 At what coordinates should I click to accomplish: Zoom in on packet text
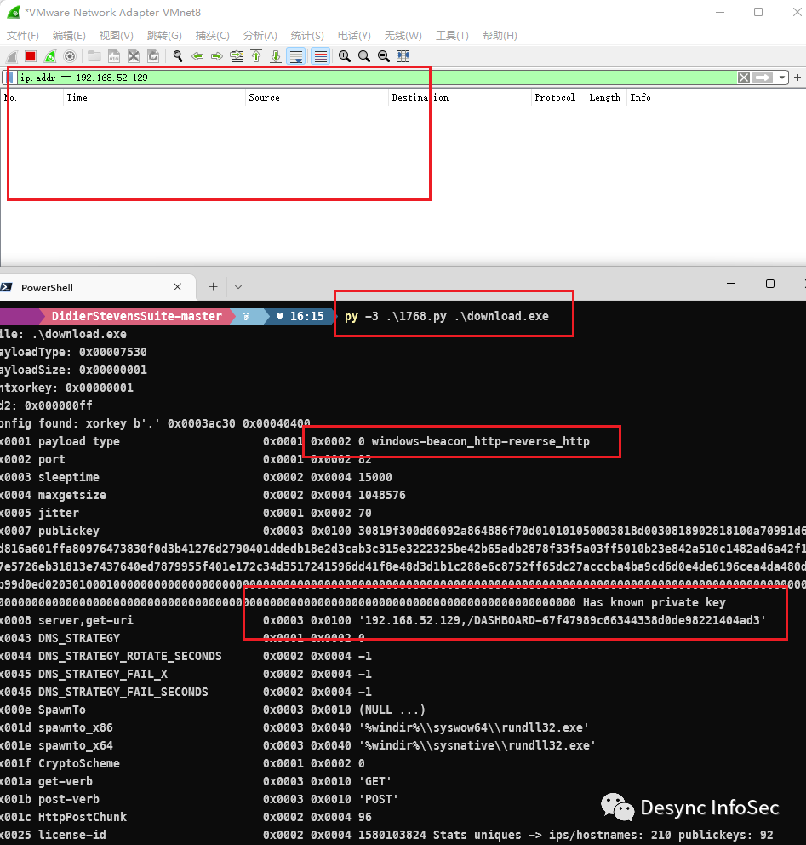coord(345,56)
